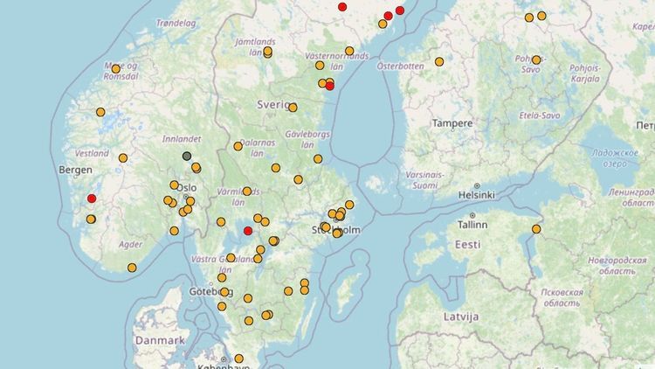Select the orange marker at Pohjois-Savo

pos(536,59)
